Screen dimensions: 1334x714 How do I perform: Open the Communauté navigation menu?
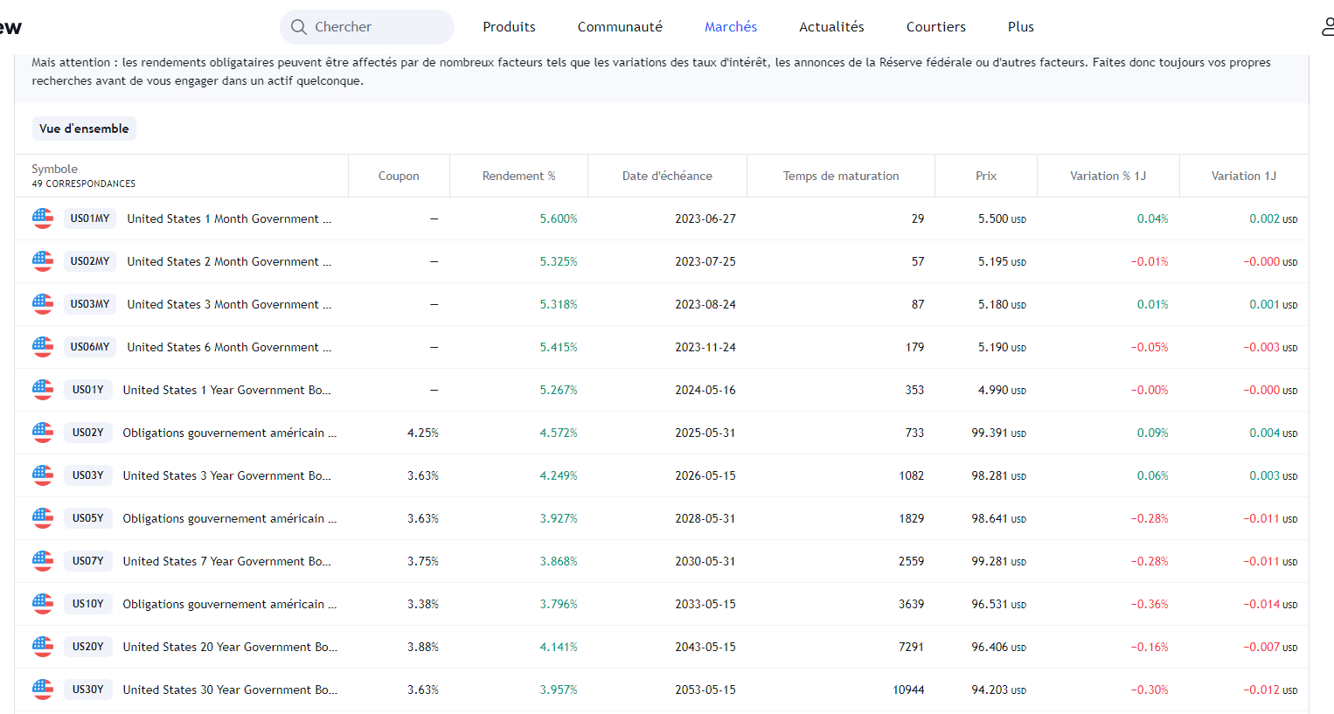(x=620, y=27)
